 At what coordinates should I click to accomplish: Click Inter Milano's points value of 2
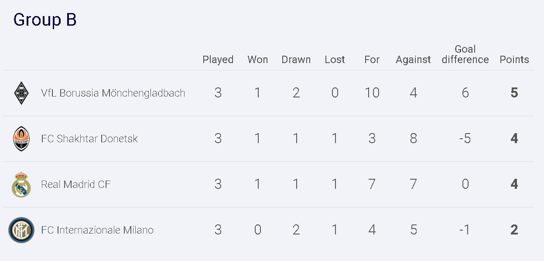514,230
